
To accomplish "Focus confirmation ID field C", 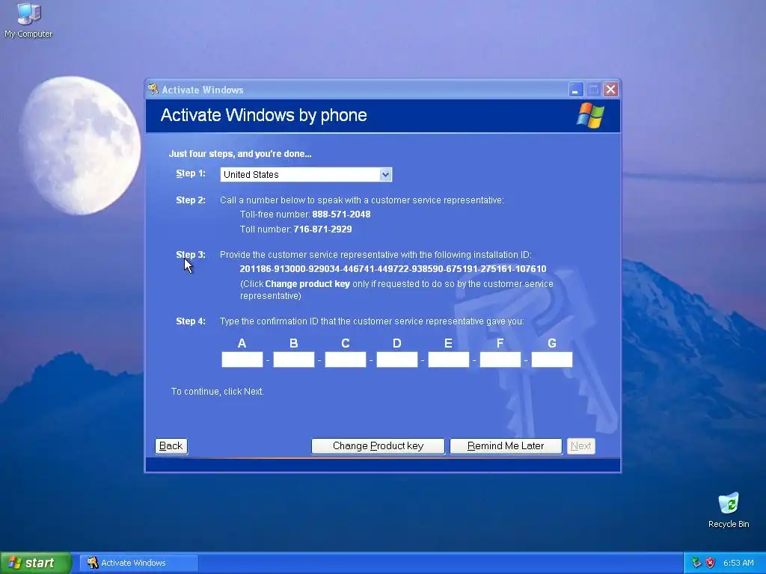I will 346,359.
